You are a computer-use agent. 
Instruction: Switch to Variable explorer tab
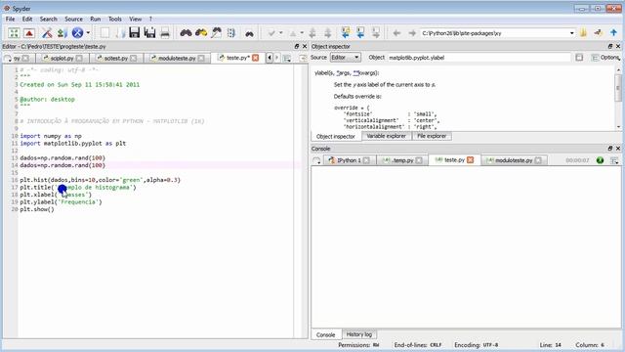click(386, 136)
